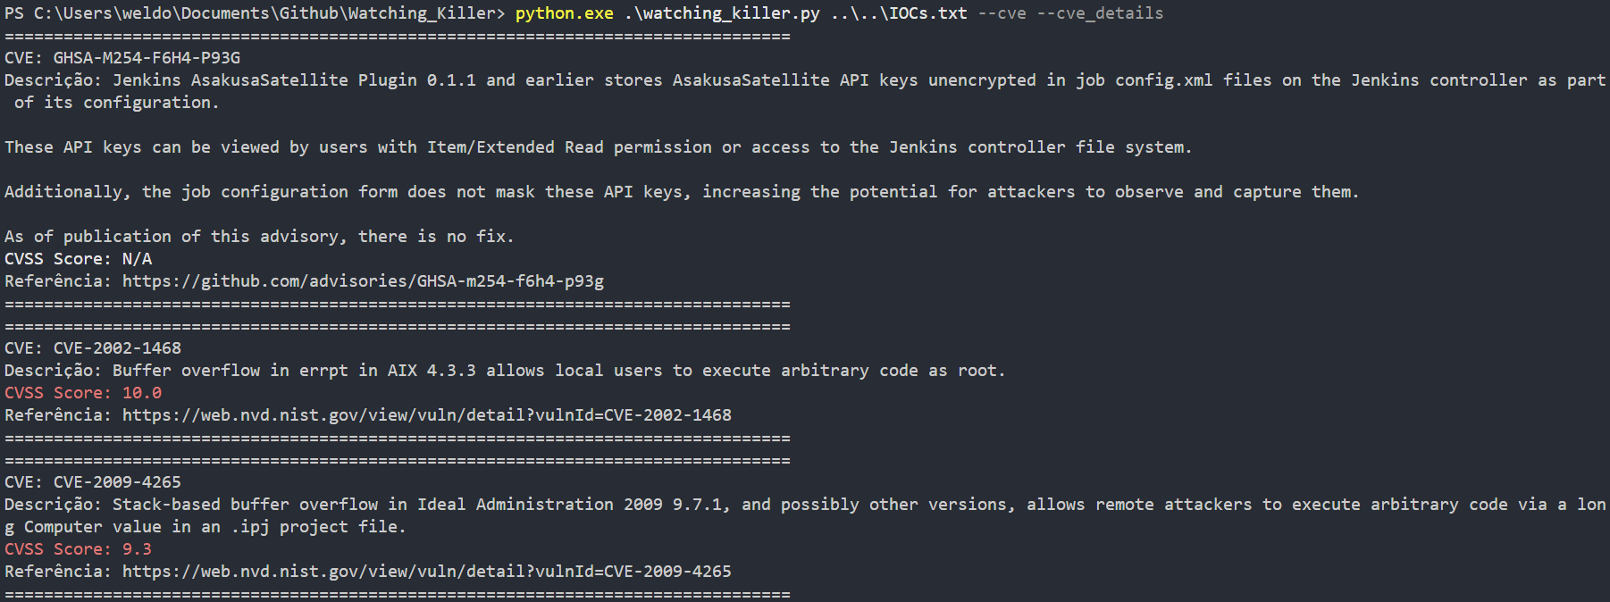Click the Jenkins AsakusaSatellite Plugin description line
This screenshot has width=1610, height=602.
tap(805, 91)
